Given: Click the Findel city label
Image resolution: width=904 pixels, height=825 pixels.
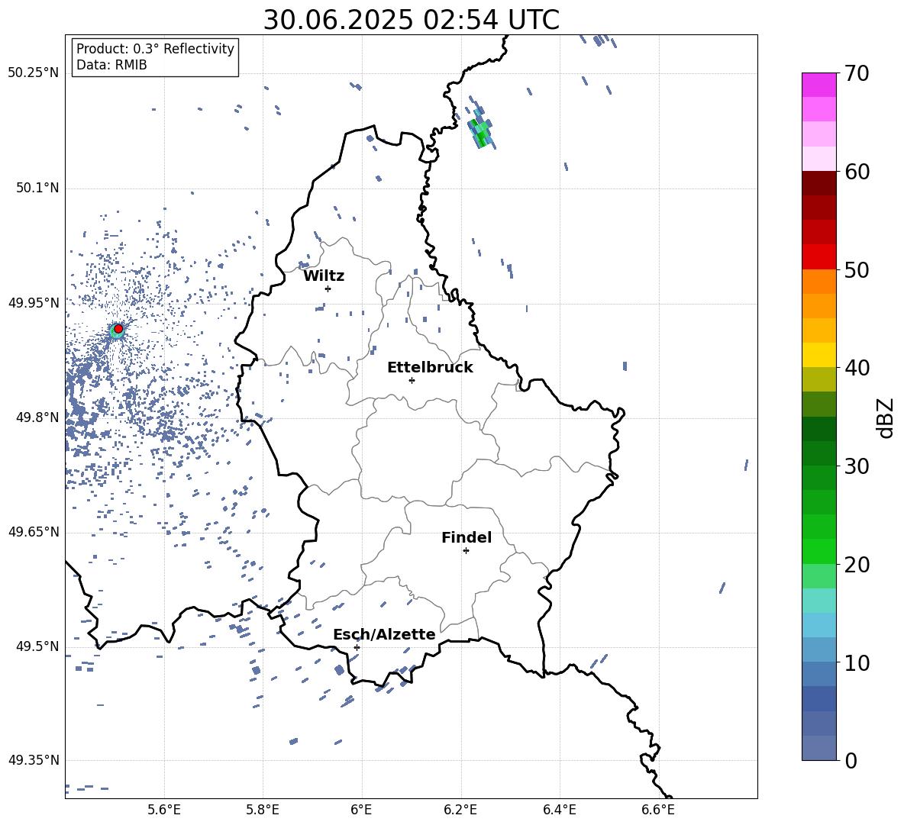Looking at the screenshot, I should [467, 537].
